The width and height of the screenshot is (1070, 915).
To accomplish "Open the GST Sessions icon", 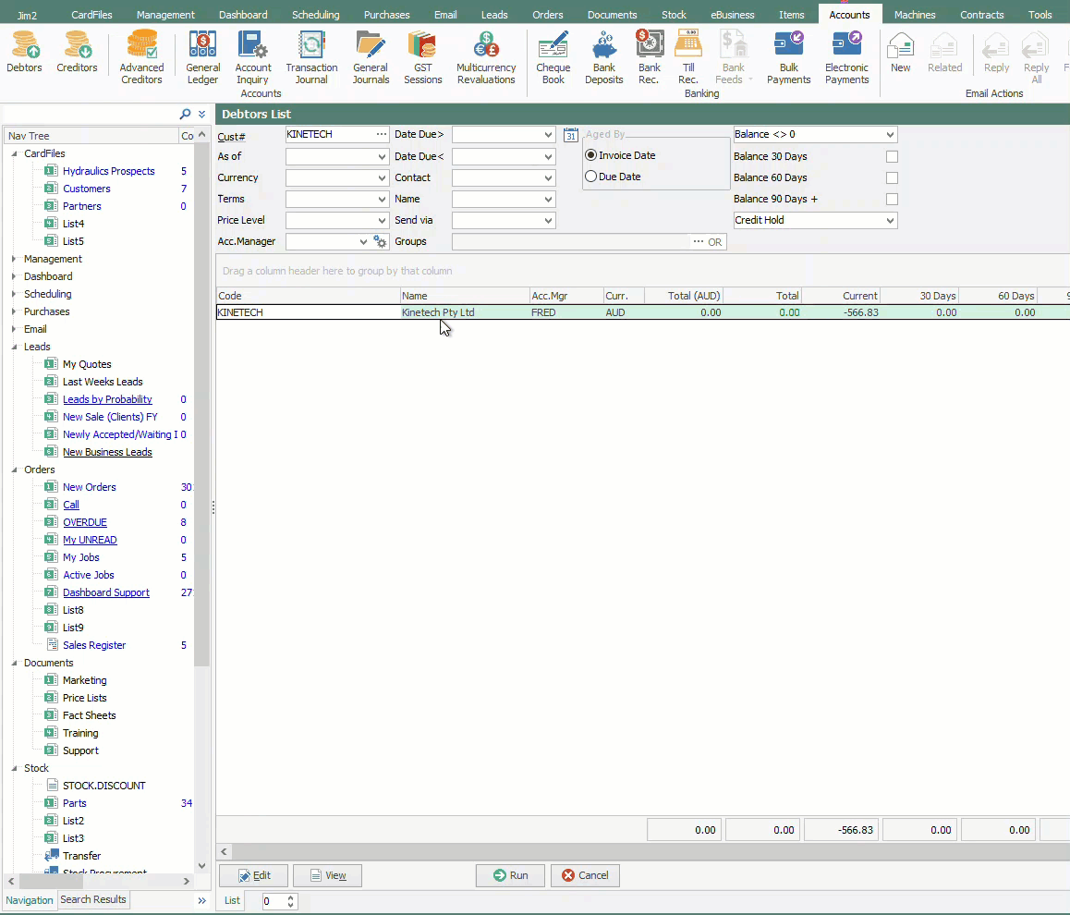I will click(422, 57).
